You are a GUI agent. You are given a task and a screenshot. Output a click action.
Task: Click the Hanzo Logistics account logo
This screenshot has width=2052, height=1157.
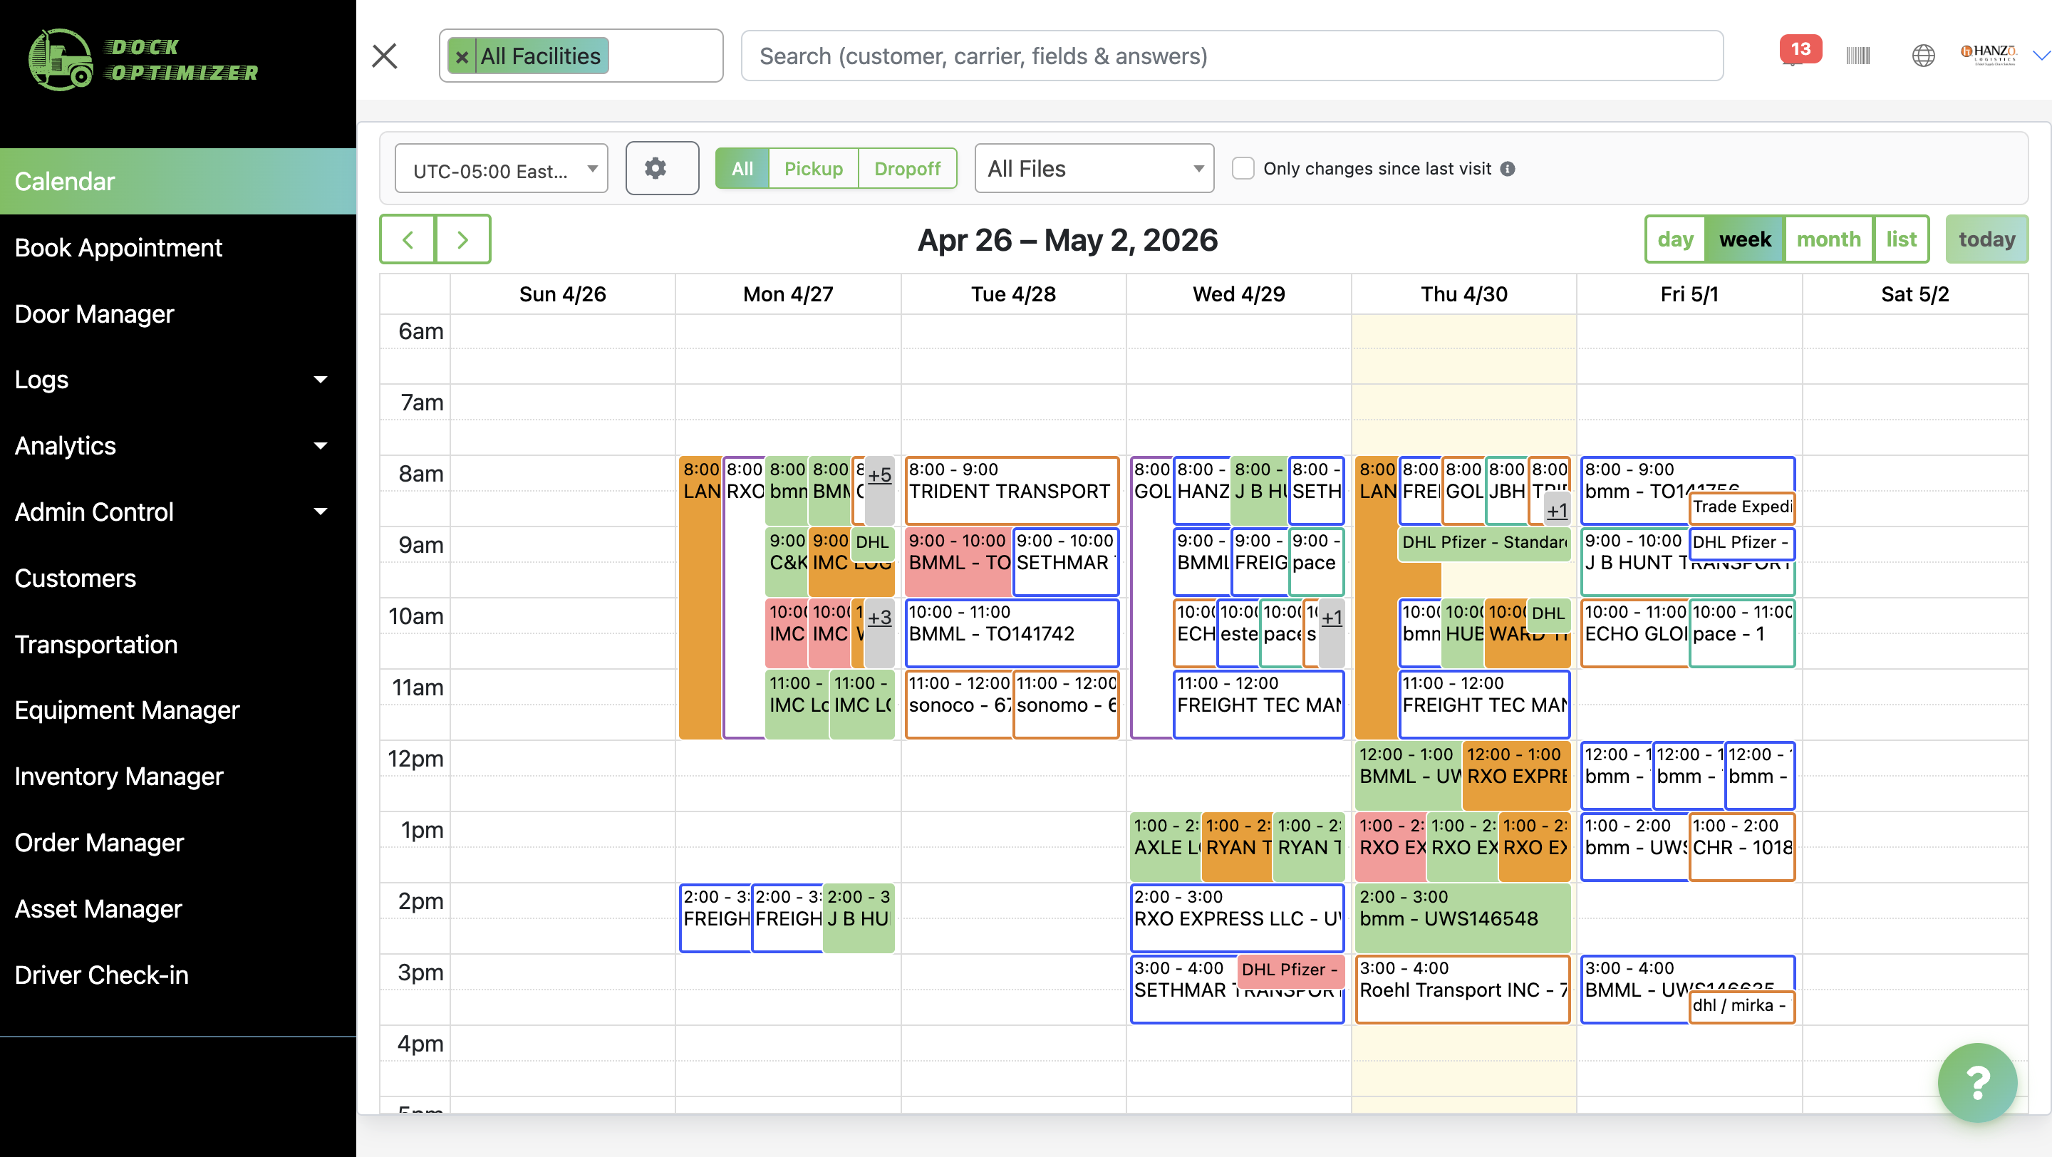pos(1989,54)
